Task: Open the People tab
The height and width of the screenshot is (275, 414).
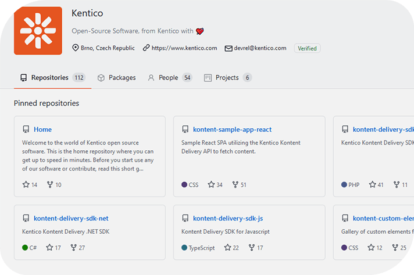Action: [170, 78]
